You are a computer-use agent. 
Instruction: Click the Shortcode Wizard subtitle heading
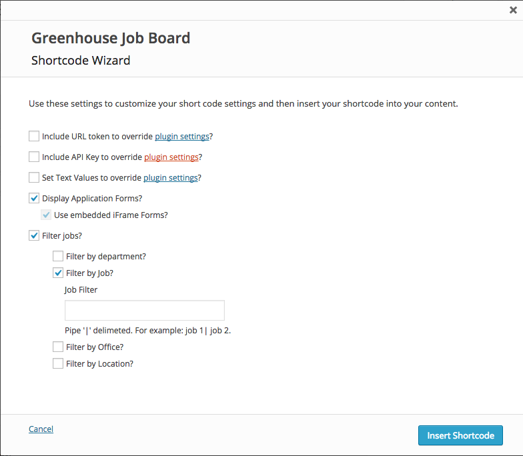(81, 61)
